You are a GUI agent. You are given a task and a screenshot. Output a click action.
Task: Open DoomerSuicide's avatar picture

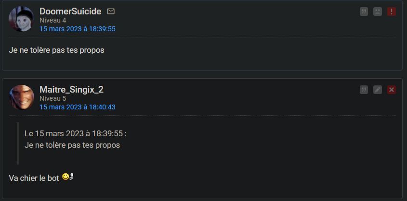coord(21,19)
